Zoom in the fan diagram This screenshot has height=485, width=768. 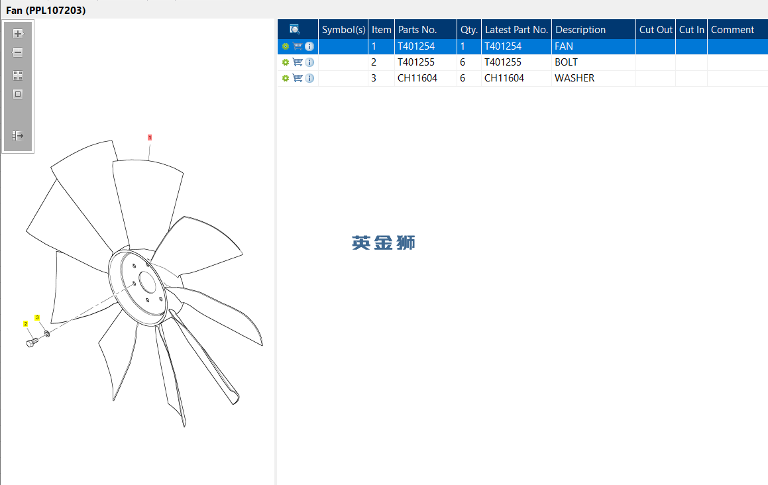point(18,34)
